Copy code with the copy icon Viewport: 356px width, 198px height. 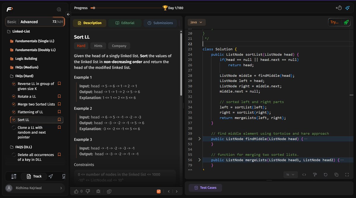pyautogui.click(x=336, y=175)
